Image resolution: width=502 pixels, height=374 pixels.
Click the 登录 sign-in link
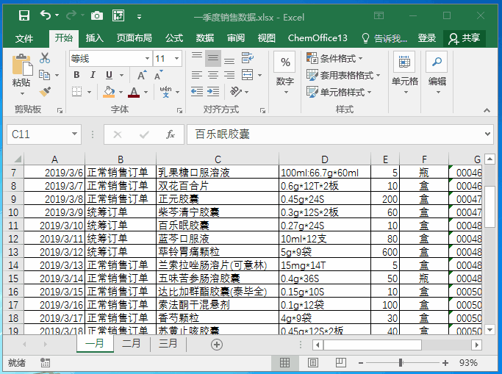click(427, 38)
